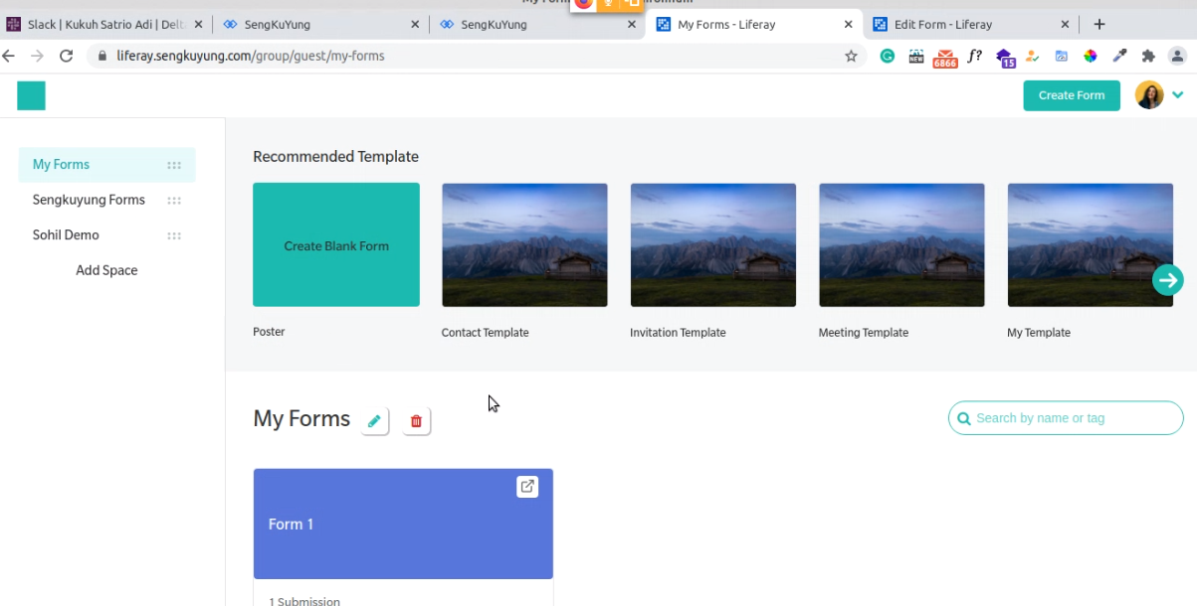The image size is (1197, 606).
Task: Click the search magnifier icon
Action: point(963,418)
